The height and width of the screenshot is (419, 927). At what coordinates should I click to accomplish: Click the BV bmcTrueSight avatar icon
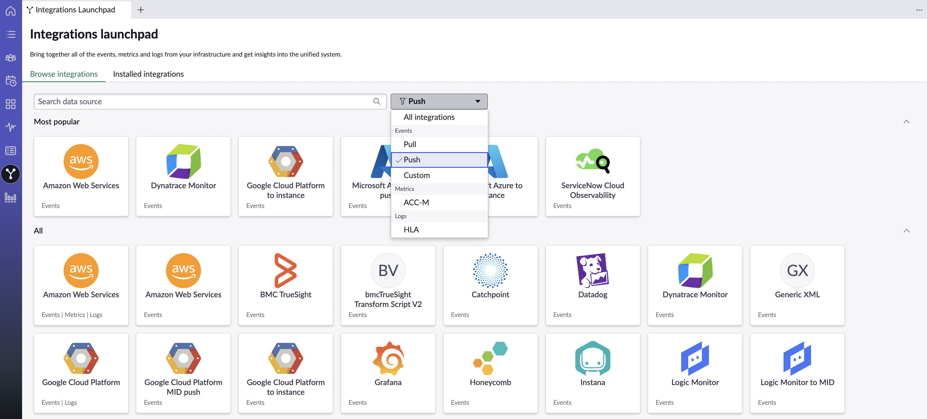coord(388,270)
